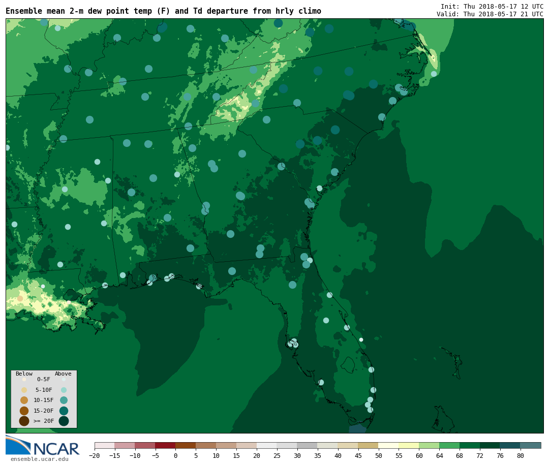Screen dimensions: 549x465
Task: Click the '-20' colorbar tick label
Action: pos(94,455)
